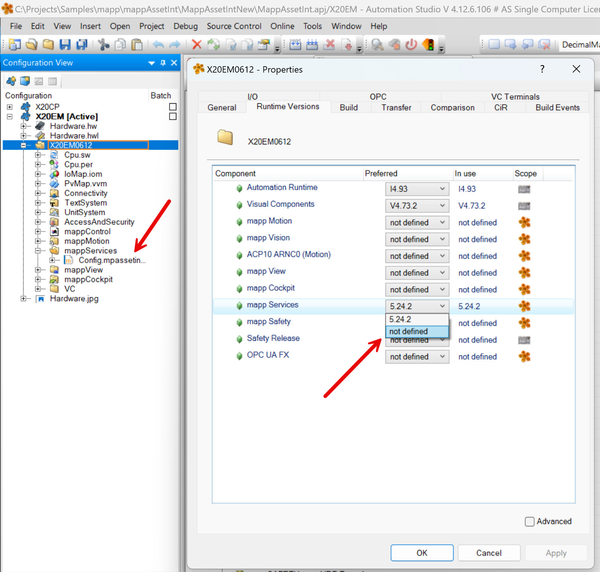The width and height of the screenshot is (600, 572).
Task: Click the Save All toolbar icon
Action: click(82, 45)
